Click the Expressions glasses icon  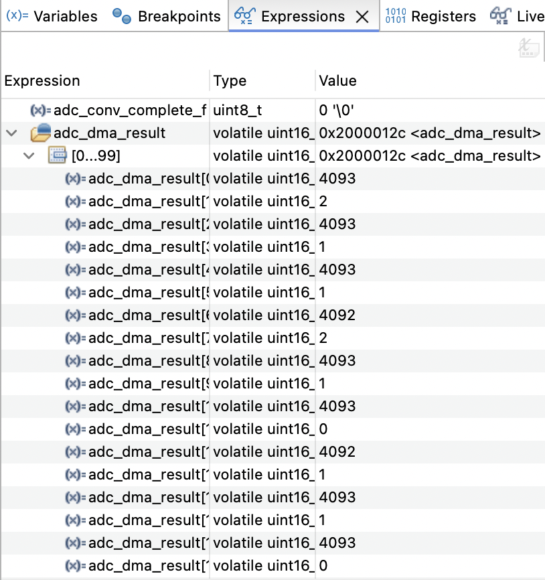tap(245, 16)
